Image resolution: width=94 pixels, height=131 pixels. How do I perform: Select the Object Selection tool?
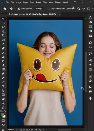click(x=3, y=31)
